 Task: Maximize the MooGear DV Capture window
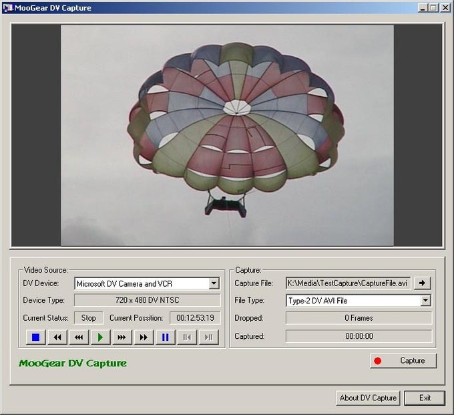[x=434, y=8]
